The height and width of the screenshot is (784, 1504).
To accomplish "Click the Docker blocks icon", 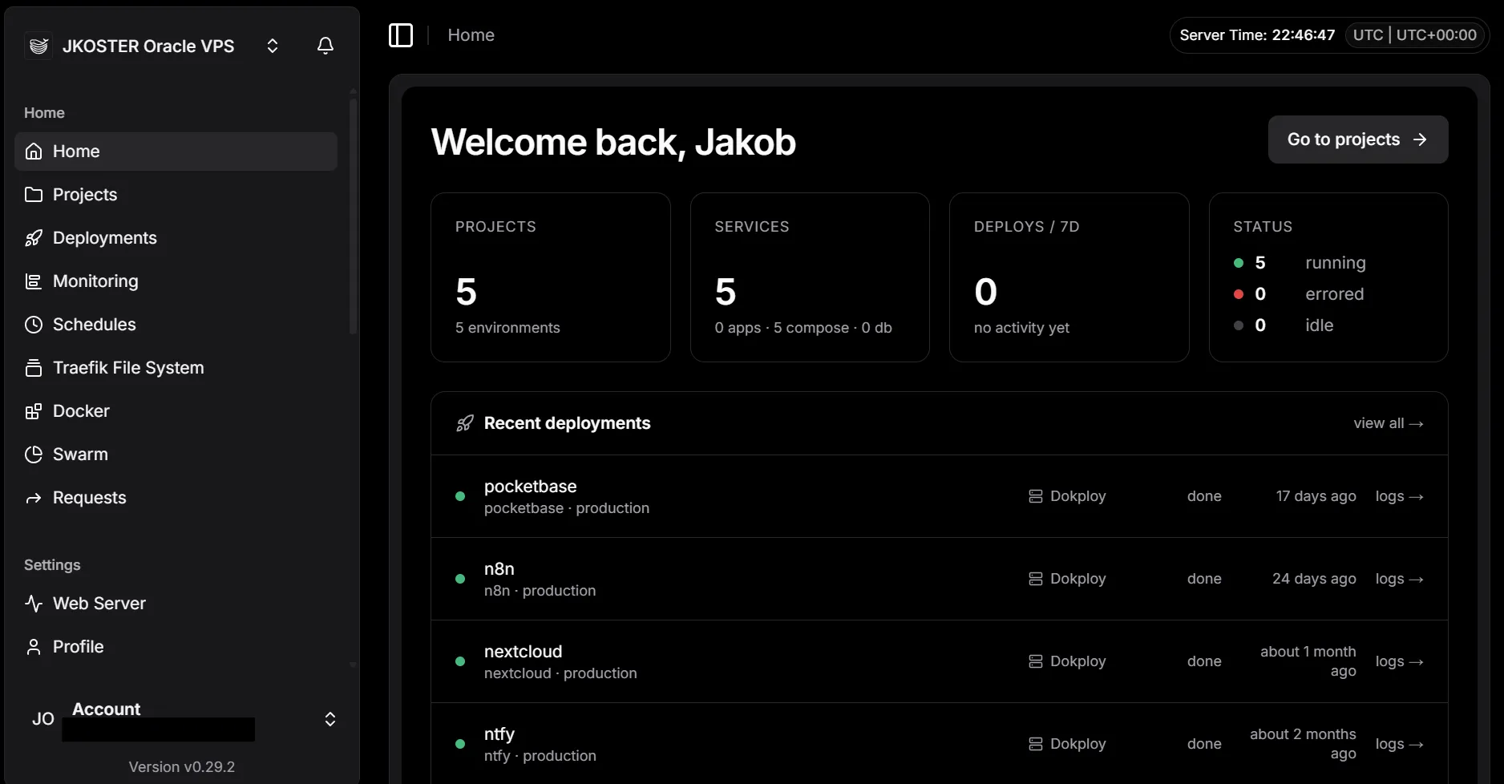I will pos(34,411).
